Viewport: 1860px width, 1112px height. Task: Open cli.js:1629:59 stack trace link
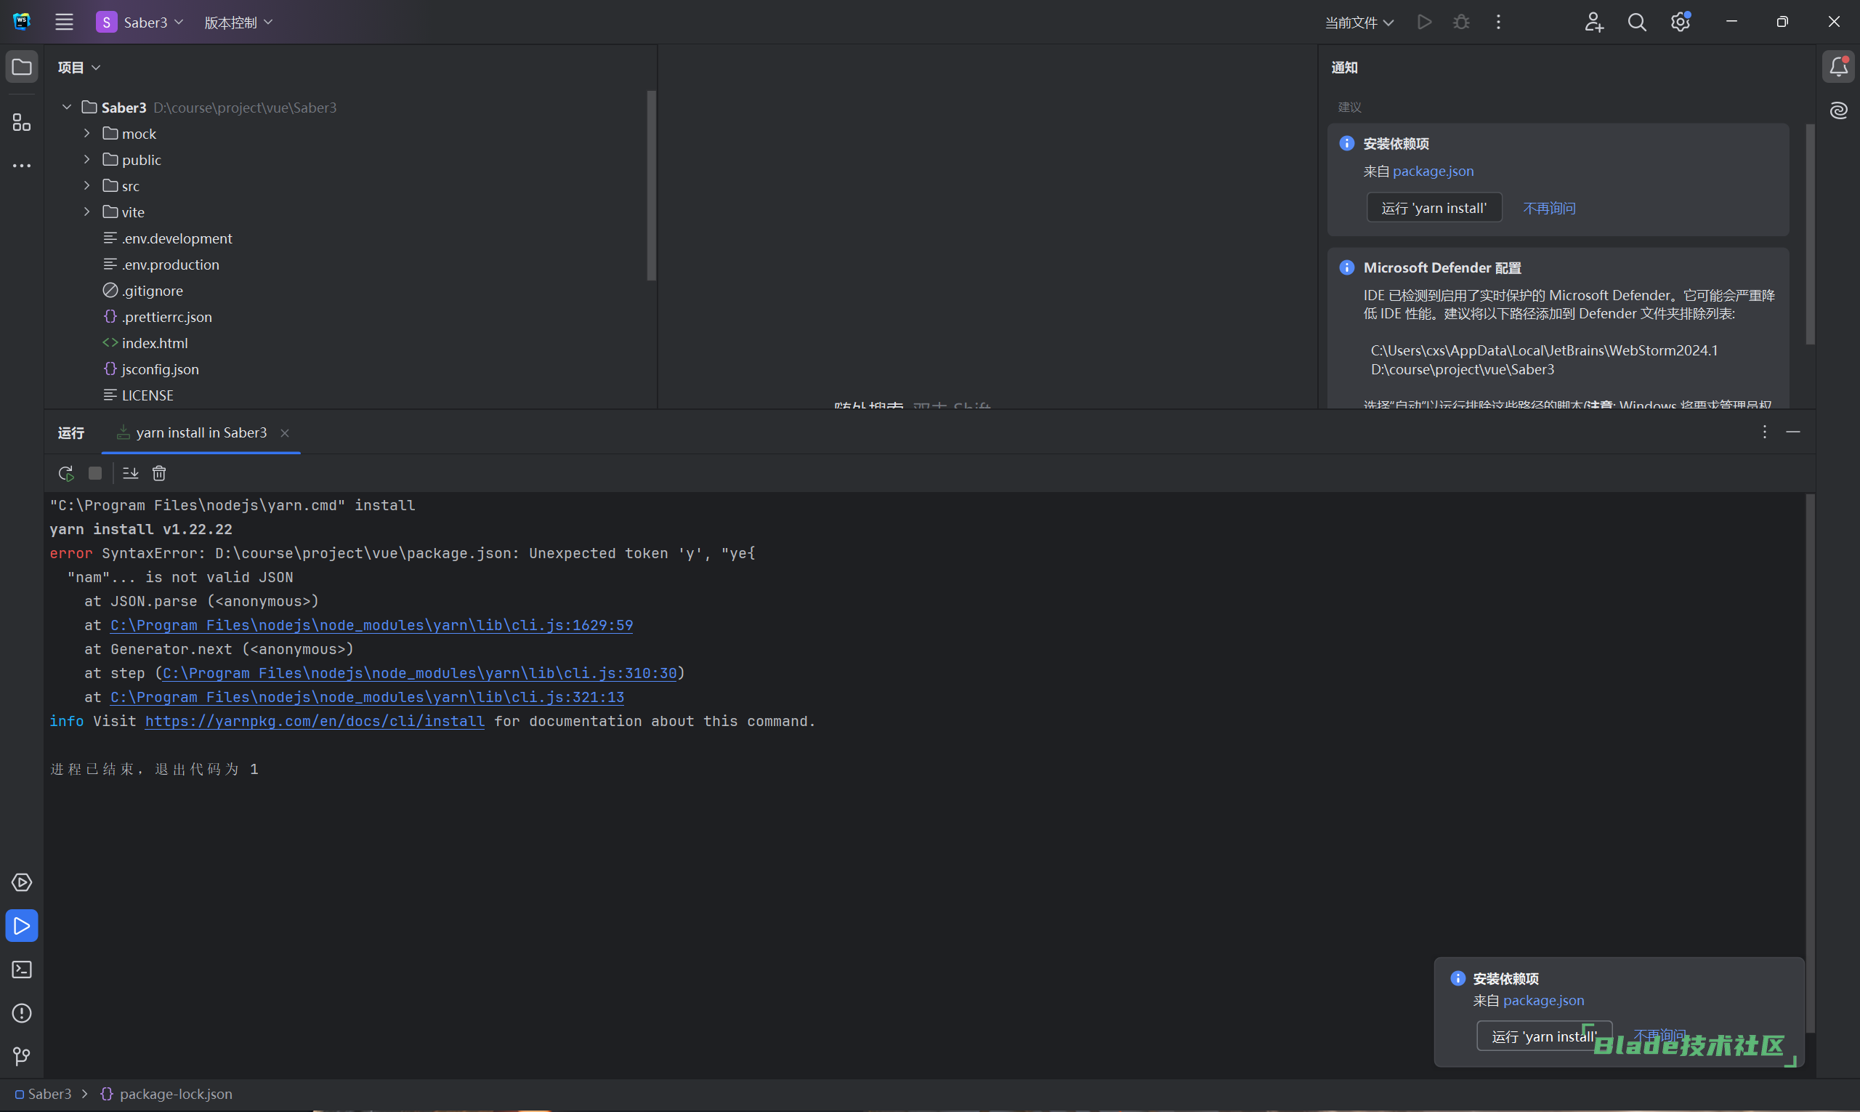(x=371, y=625)
